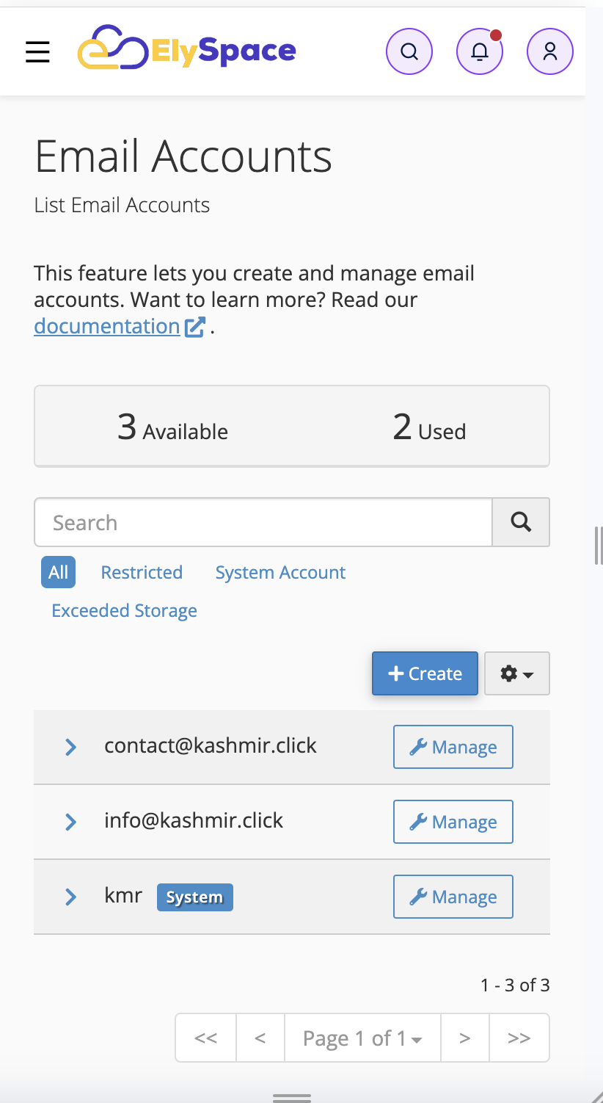
Task: Open the notifications bell
Action: point(480,51)
